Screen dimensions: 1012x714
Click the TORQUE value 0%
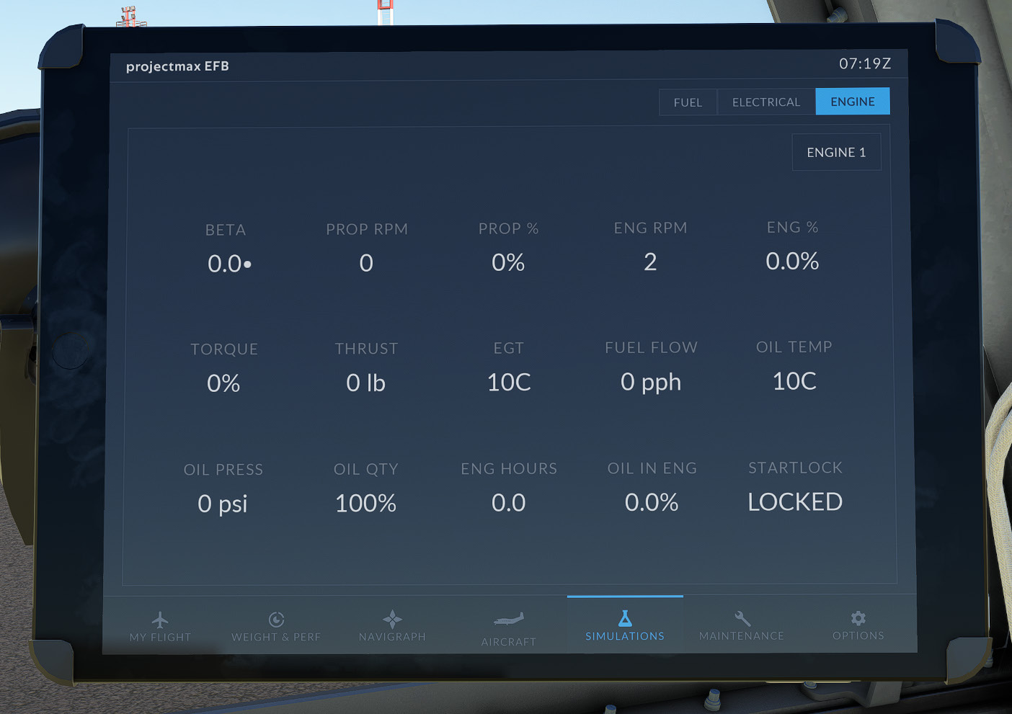(x=223, y=383)
